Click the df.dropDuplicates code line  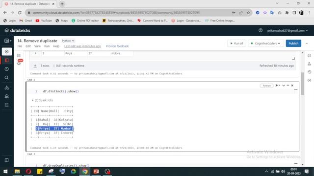66,165
